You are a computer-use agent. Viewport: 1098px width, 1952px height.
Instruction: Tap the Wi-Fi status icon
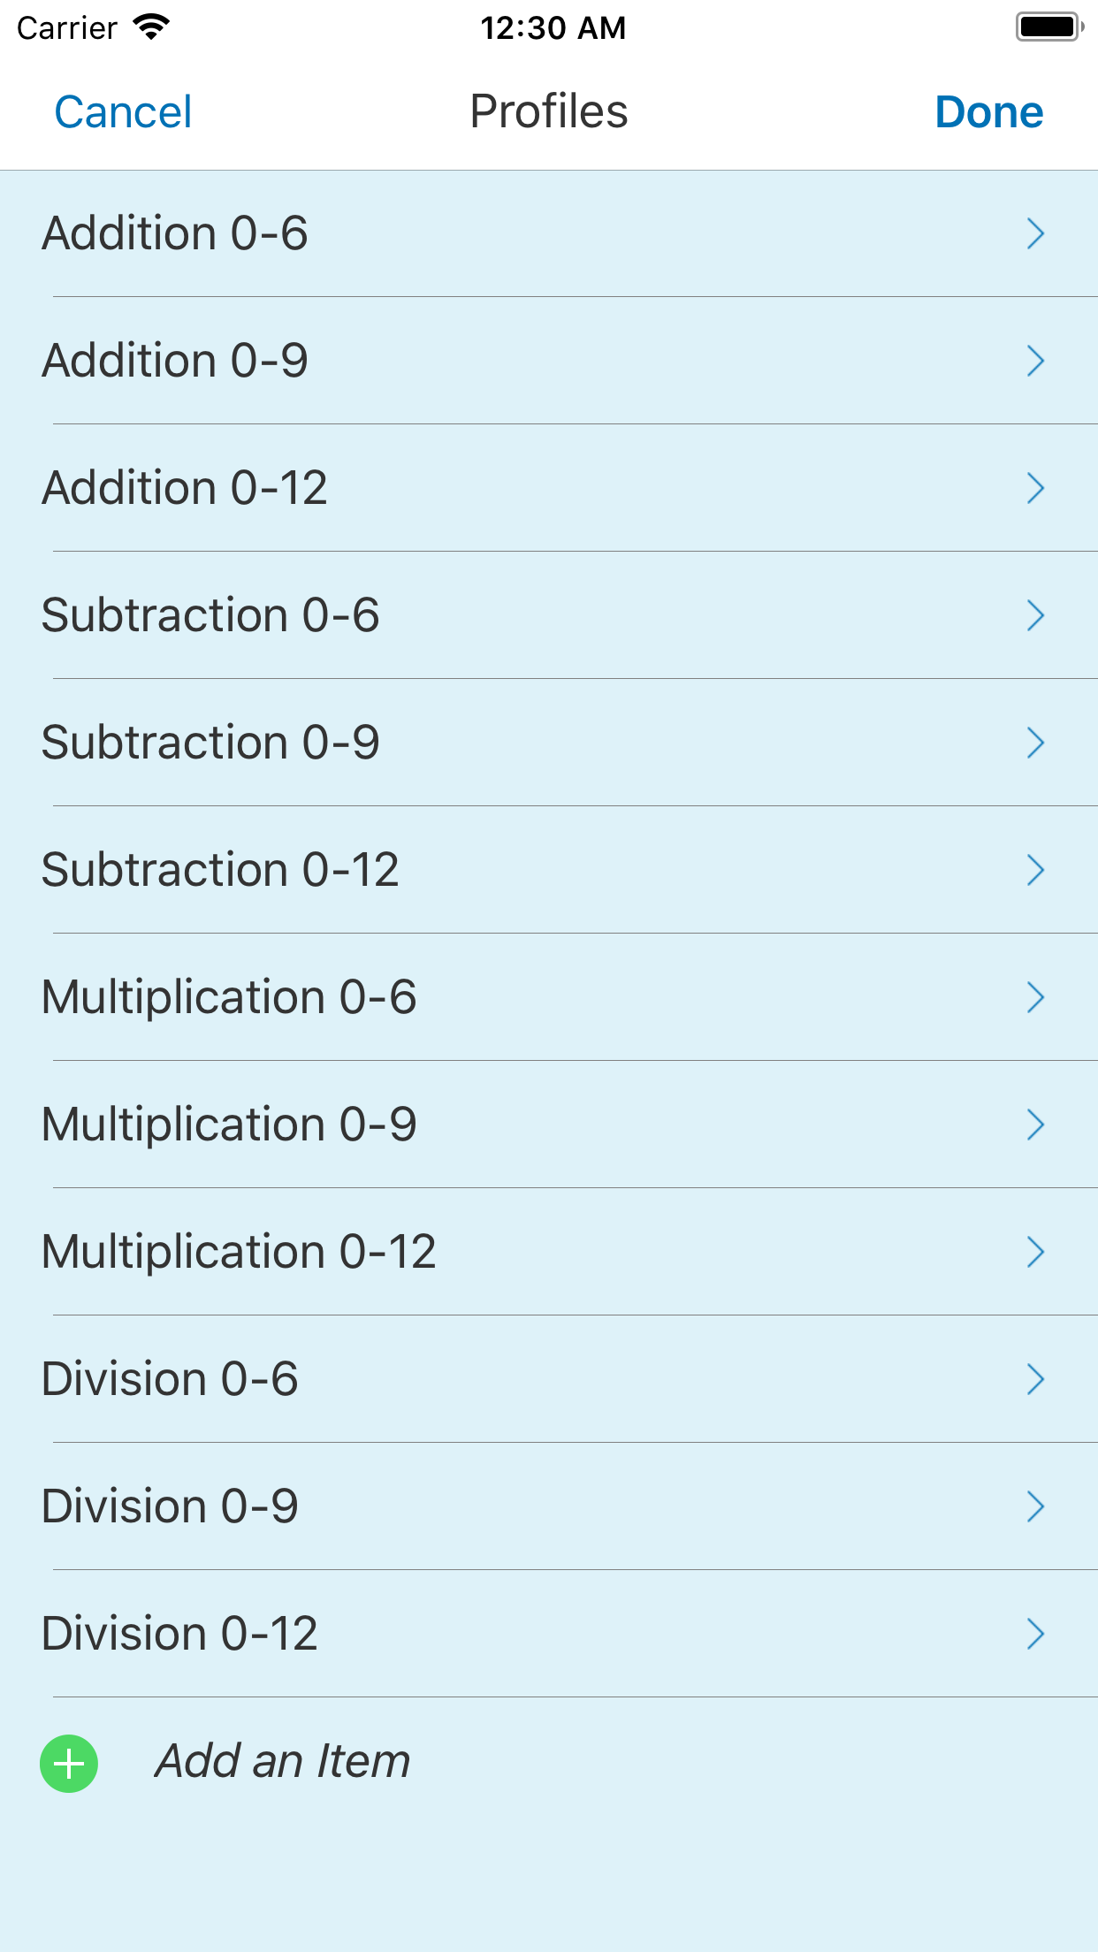pyautogui.click(x=151, y=27)
